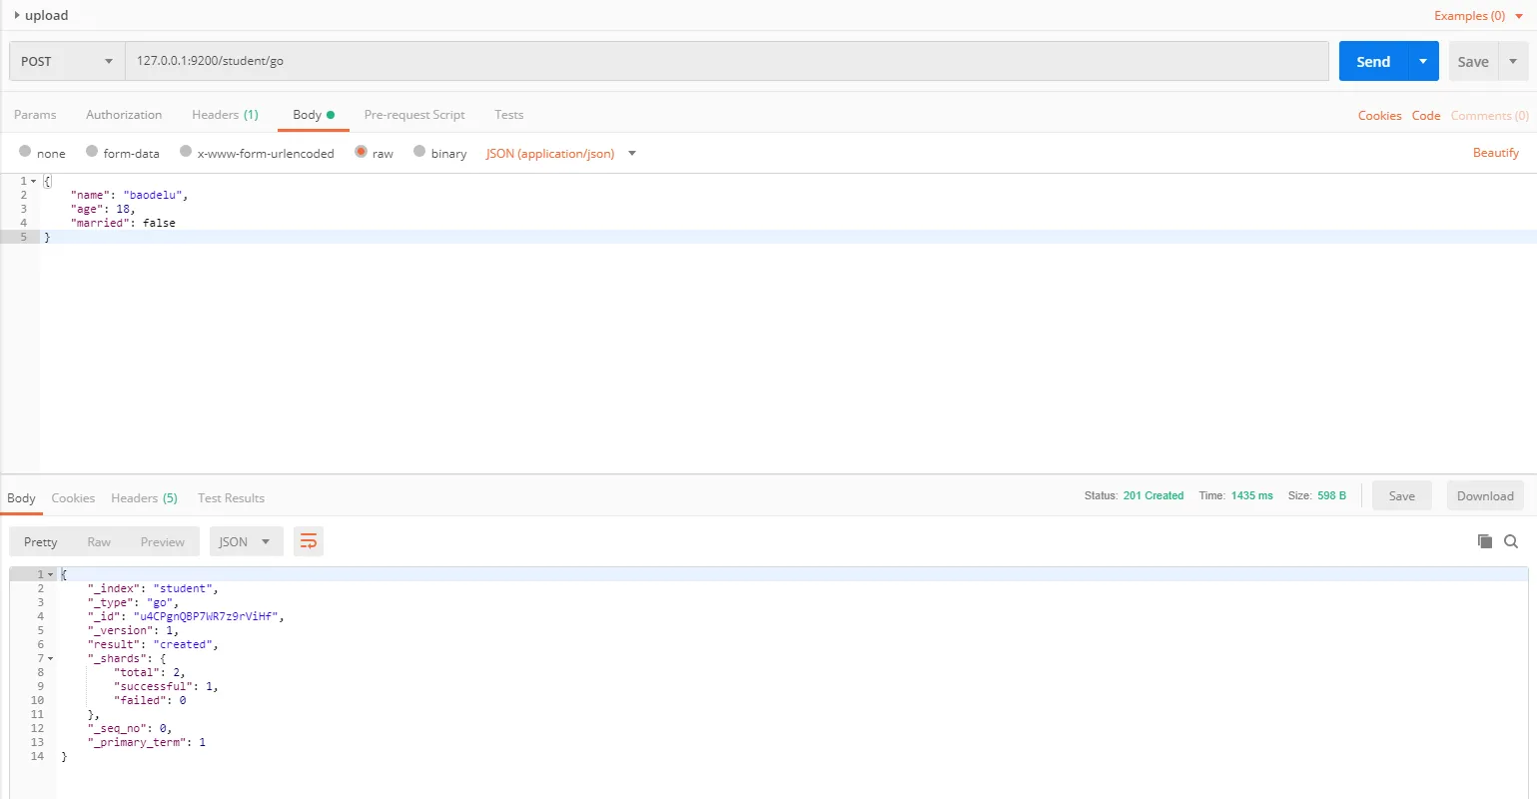
Task: Open search in response using magnifier icon
Action: coord(1511,541)
